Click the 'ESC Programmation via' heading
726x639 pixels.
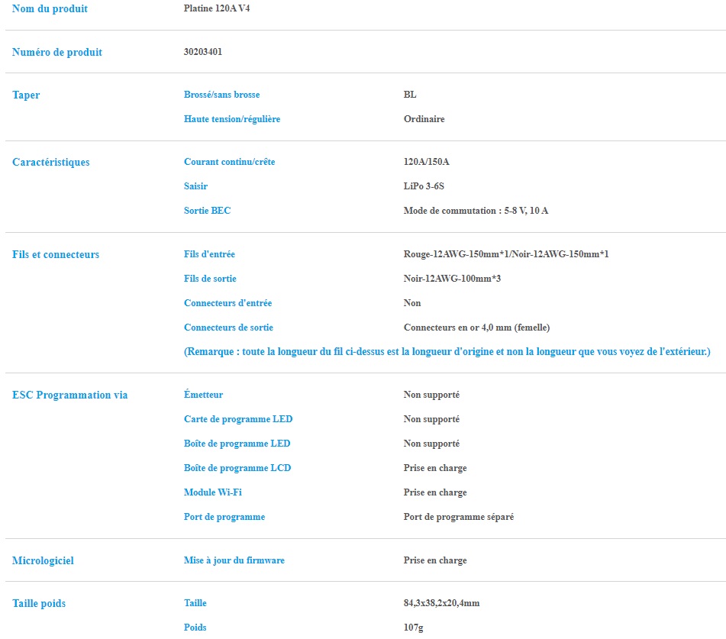[69, 395]
